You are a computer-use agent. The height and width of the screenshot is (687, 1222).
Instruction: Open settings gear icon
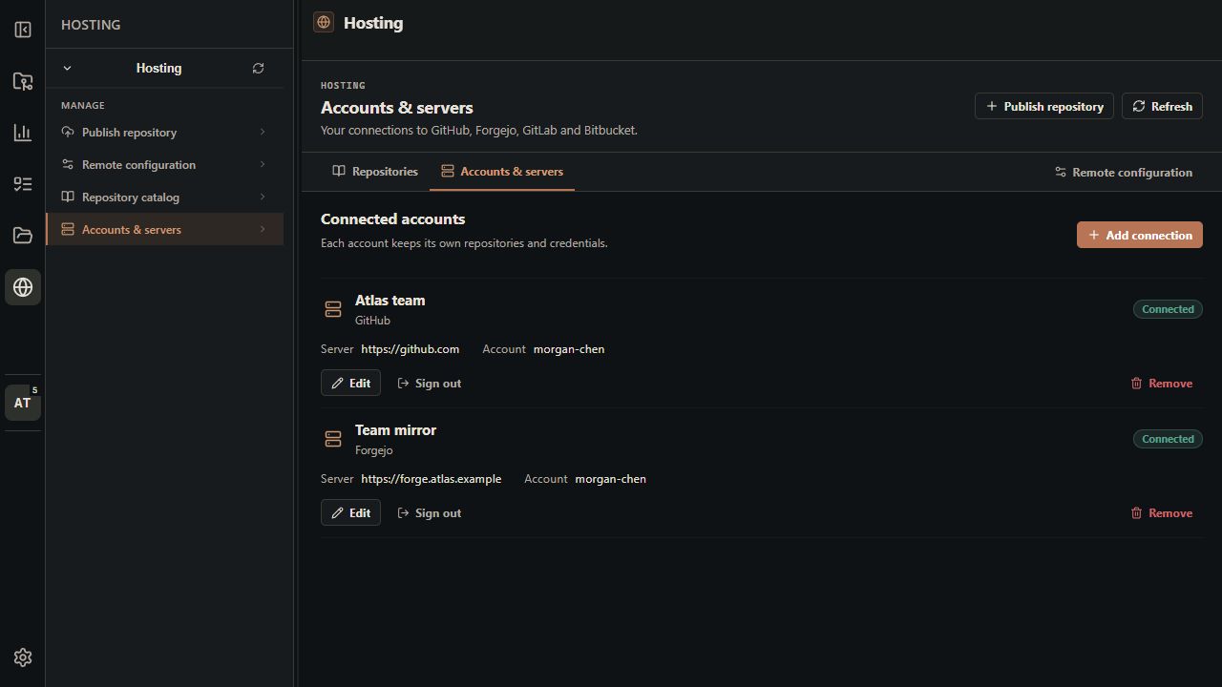click(x=23, y=657)
